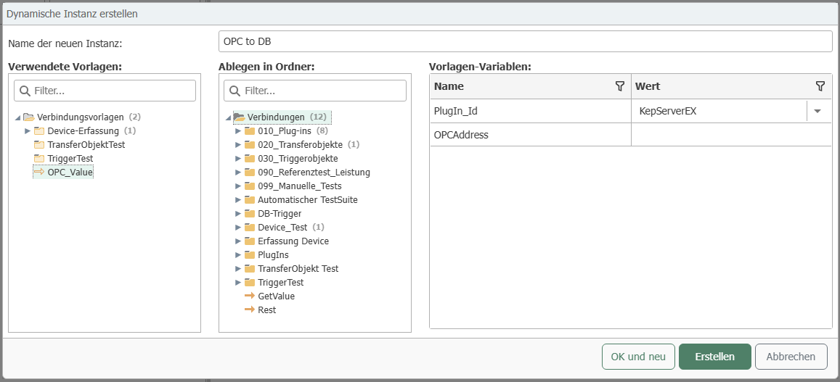Image resolution: width=840 pixels, height=382 pixels.
Task: Click the instance name input field
Action: (524, 41)
